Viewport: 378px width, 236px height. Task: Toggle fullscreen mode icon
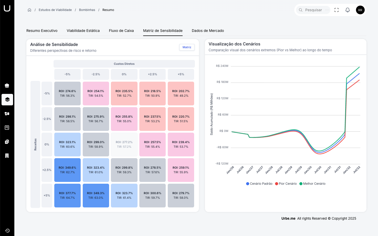click(337, 10)
